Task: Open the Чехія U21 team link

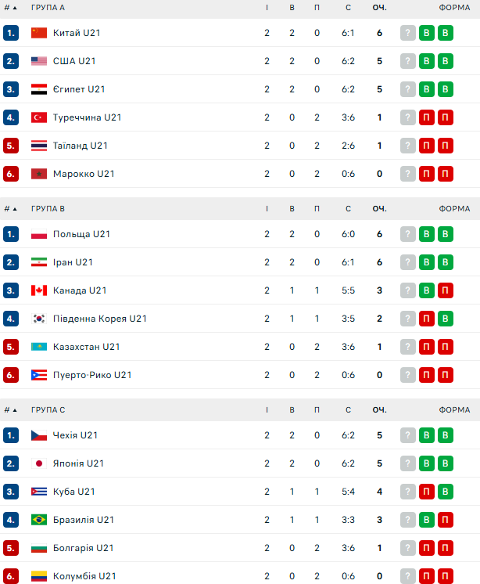Action: click(75, 435)
